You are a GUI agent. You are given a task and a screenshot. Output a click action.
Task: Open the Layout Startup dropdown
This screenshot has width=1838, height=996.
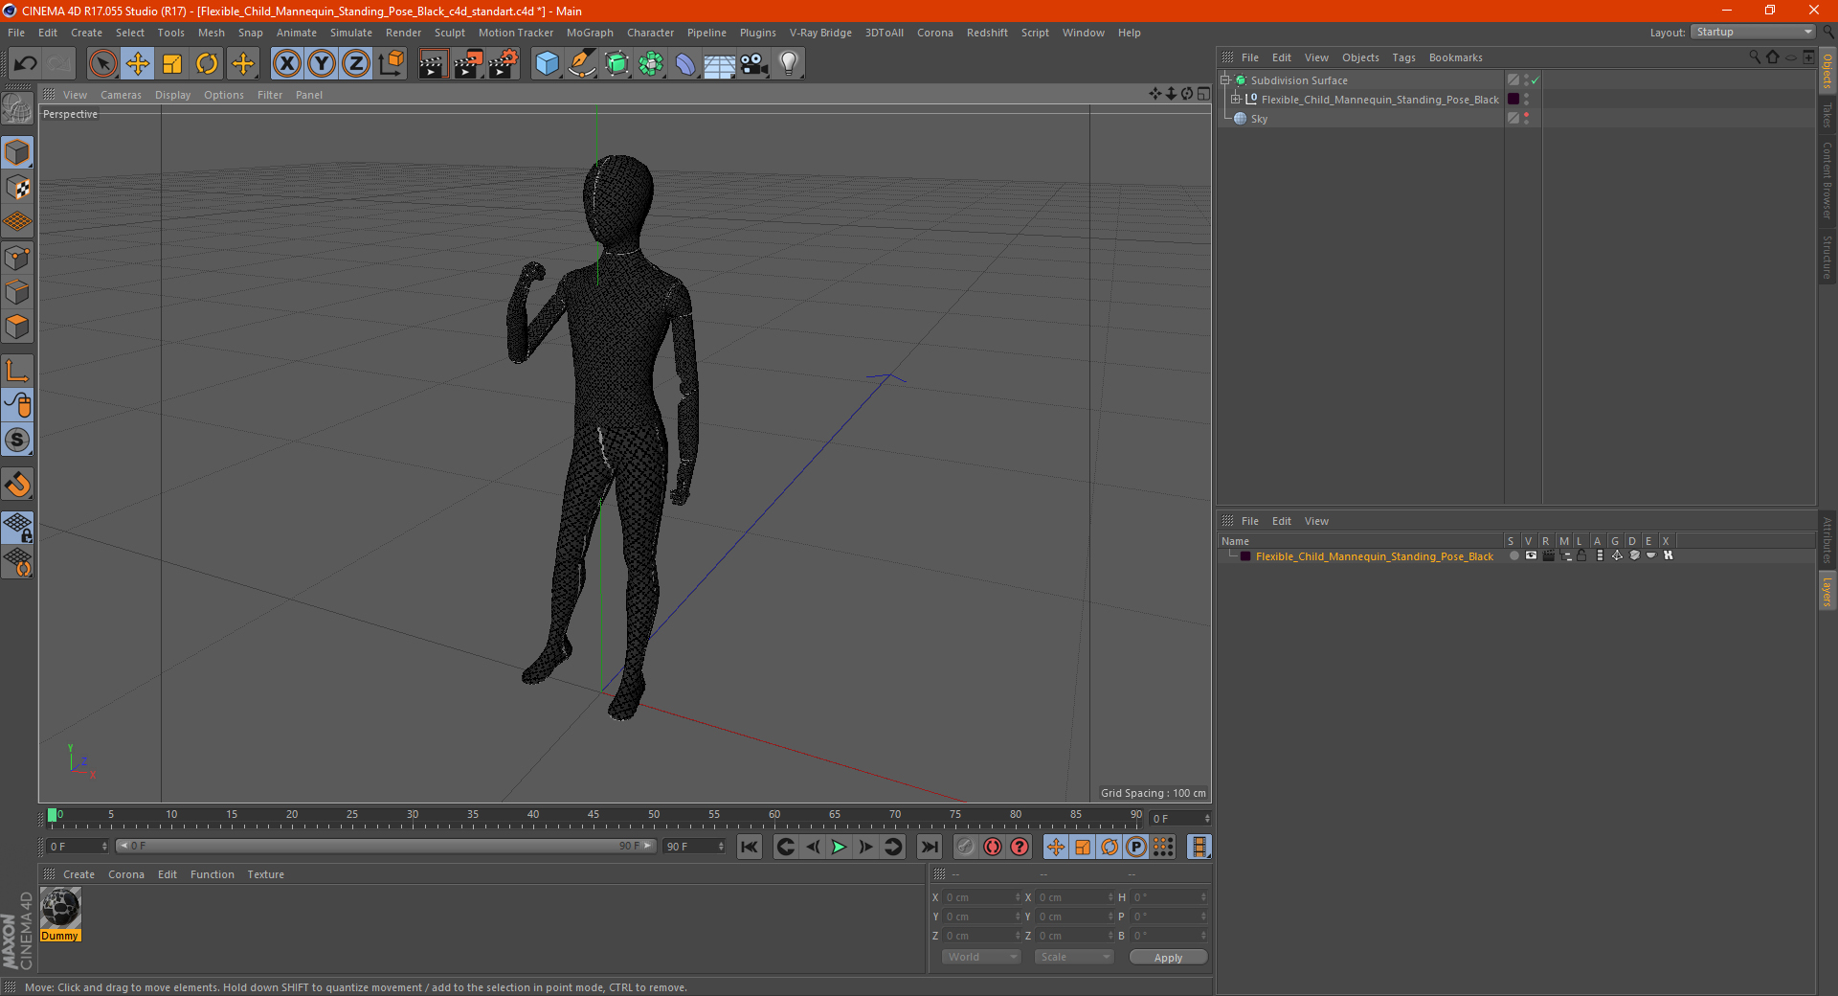(x=1753, y=32)
